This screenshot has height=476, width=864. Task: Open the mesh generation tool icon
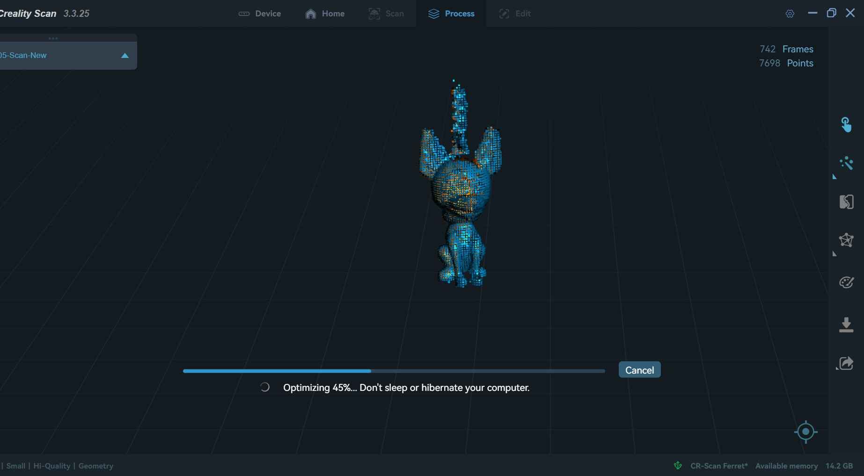(x=846, y=202)
